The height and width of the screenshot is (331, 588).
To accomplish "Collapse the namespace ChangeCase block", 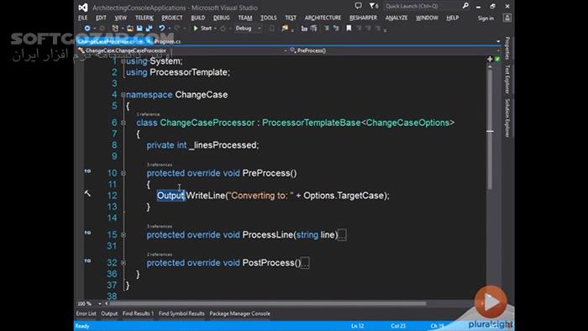I will coord(123,95).
